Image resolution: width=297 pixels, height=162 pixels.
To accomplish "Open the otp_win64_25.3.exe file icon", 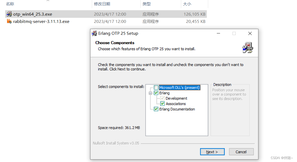I will (9, 14).
